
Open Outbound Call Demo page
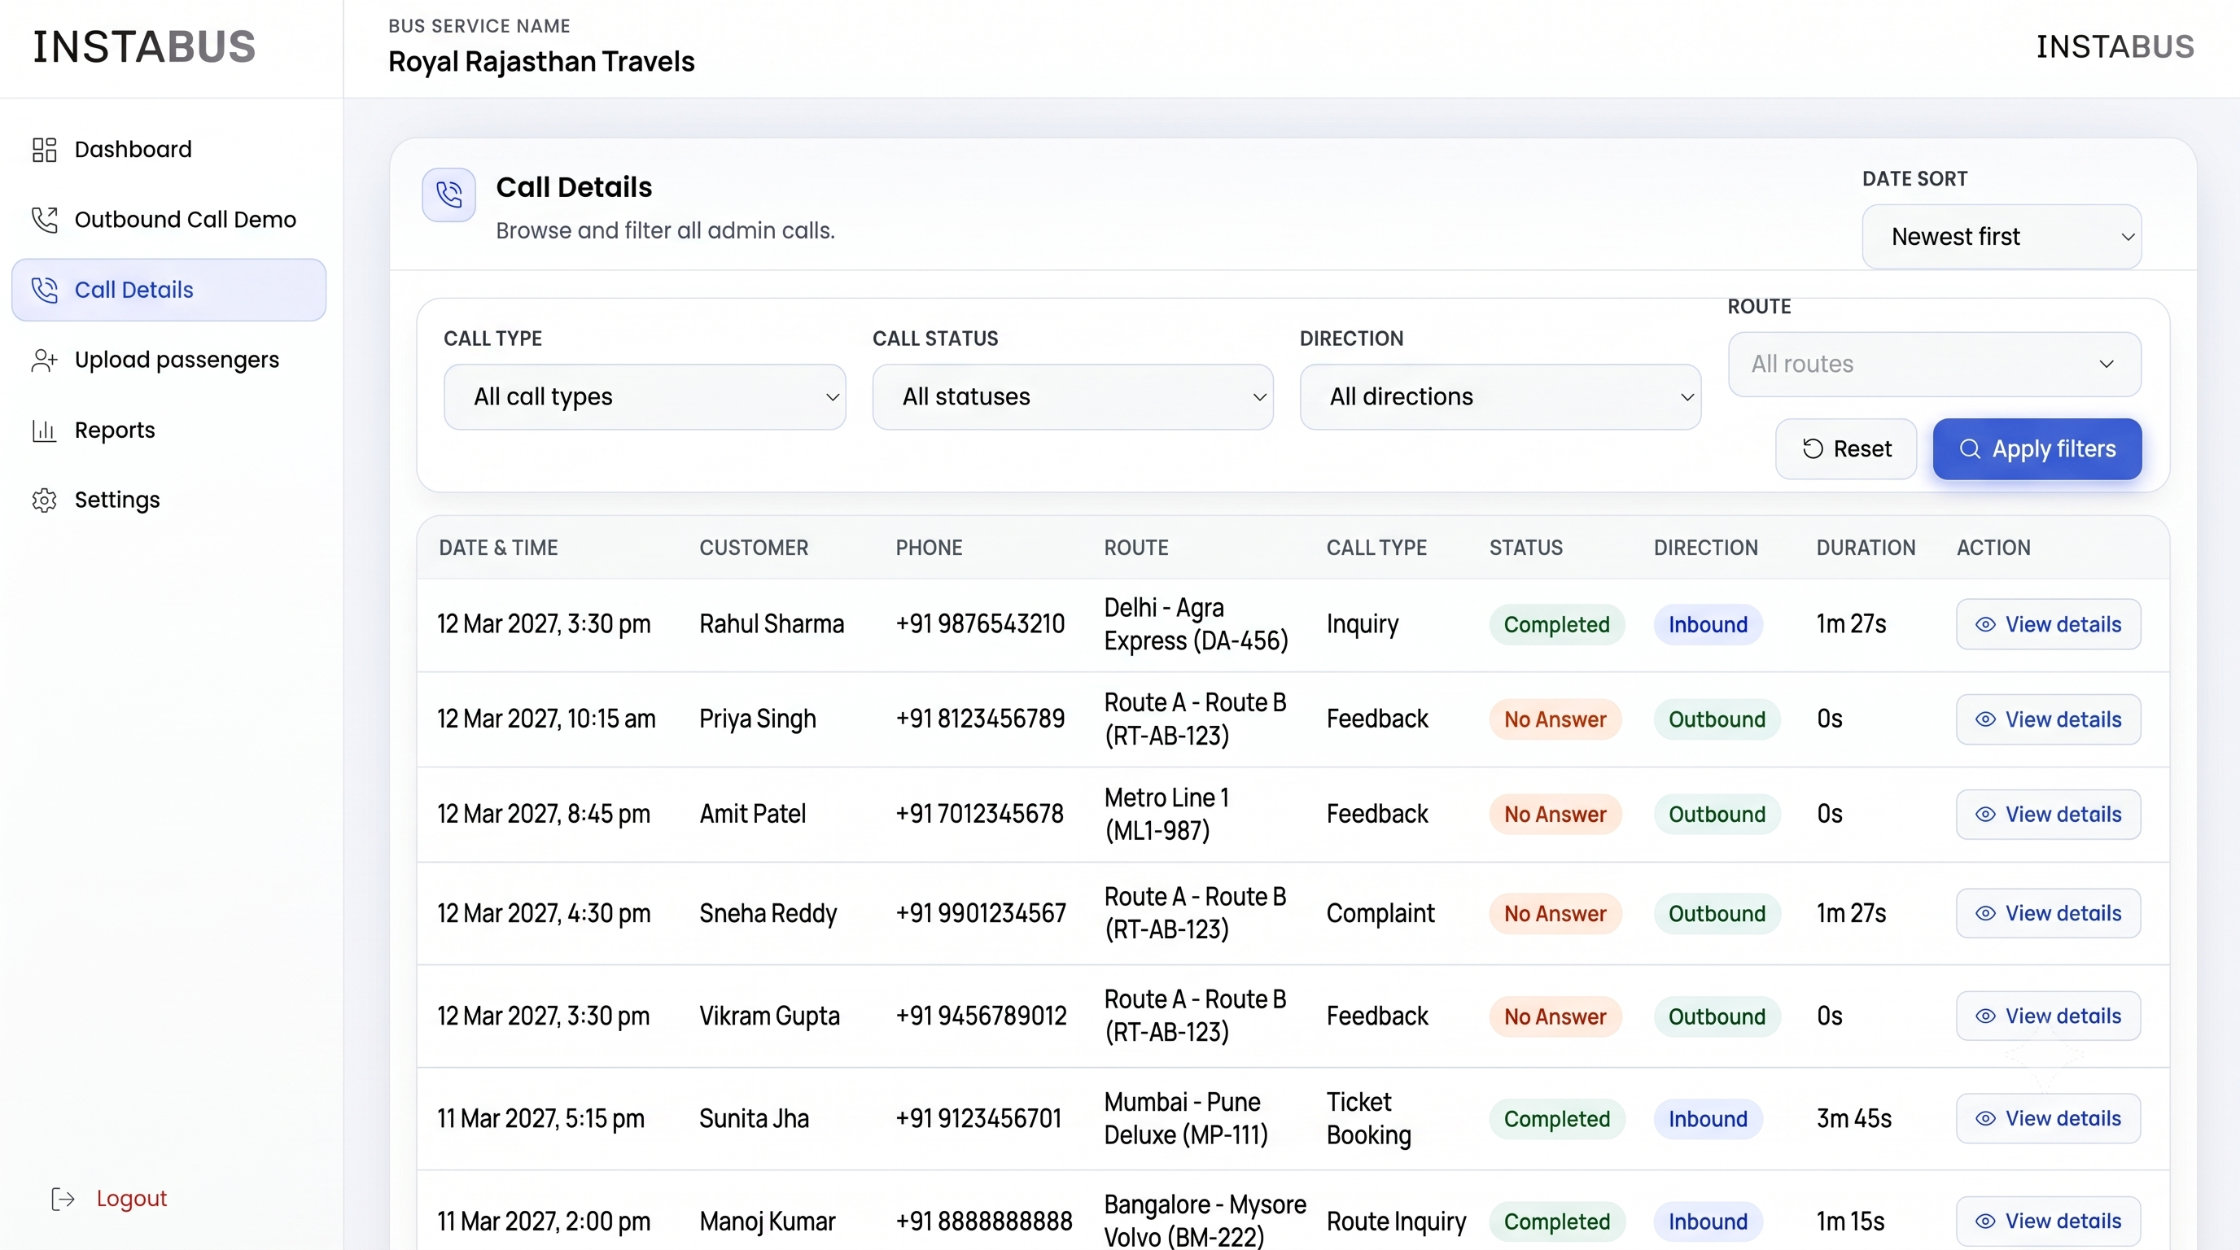168,220
